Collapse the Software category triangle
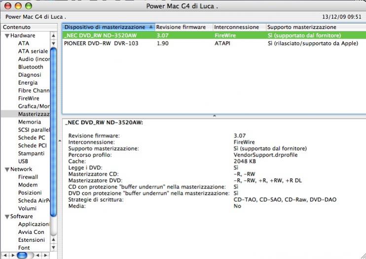Viewport: 366px width, 259px height. pos(7,217)
